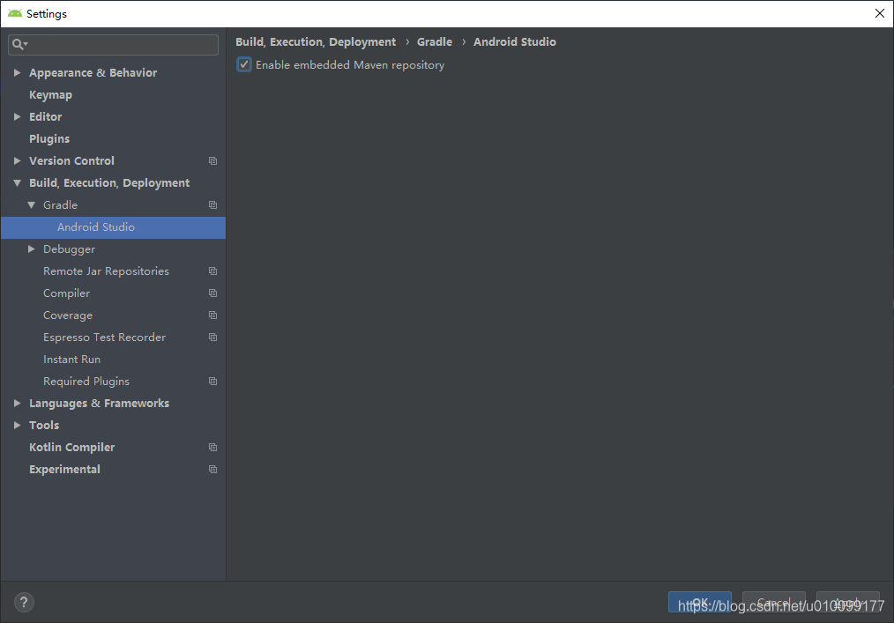Expand the Version Control section

17,160
